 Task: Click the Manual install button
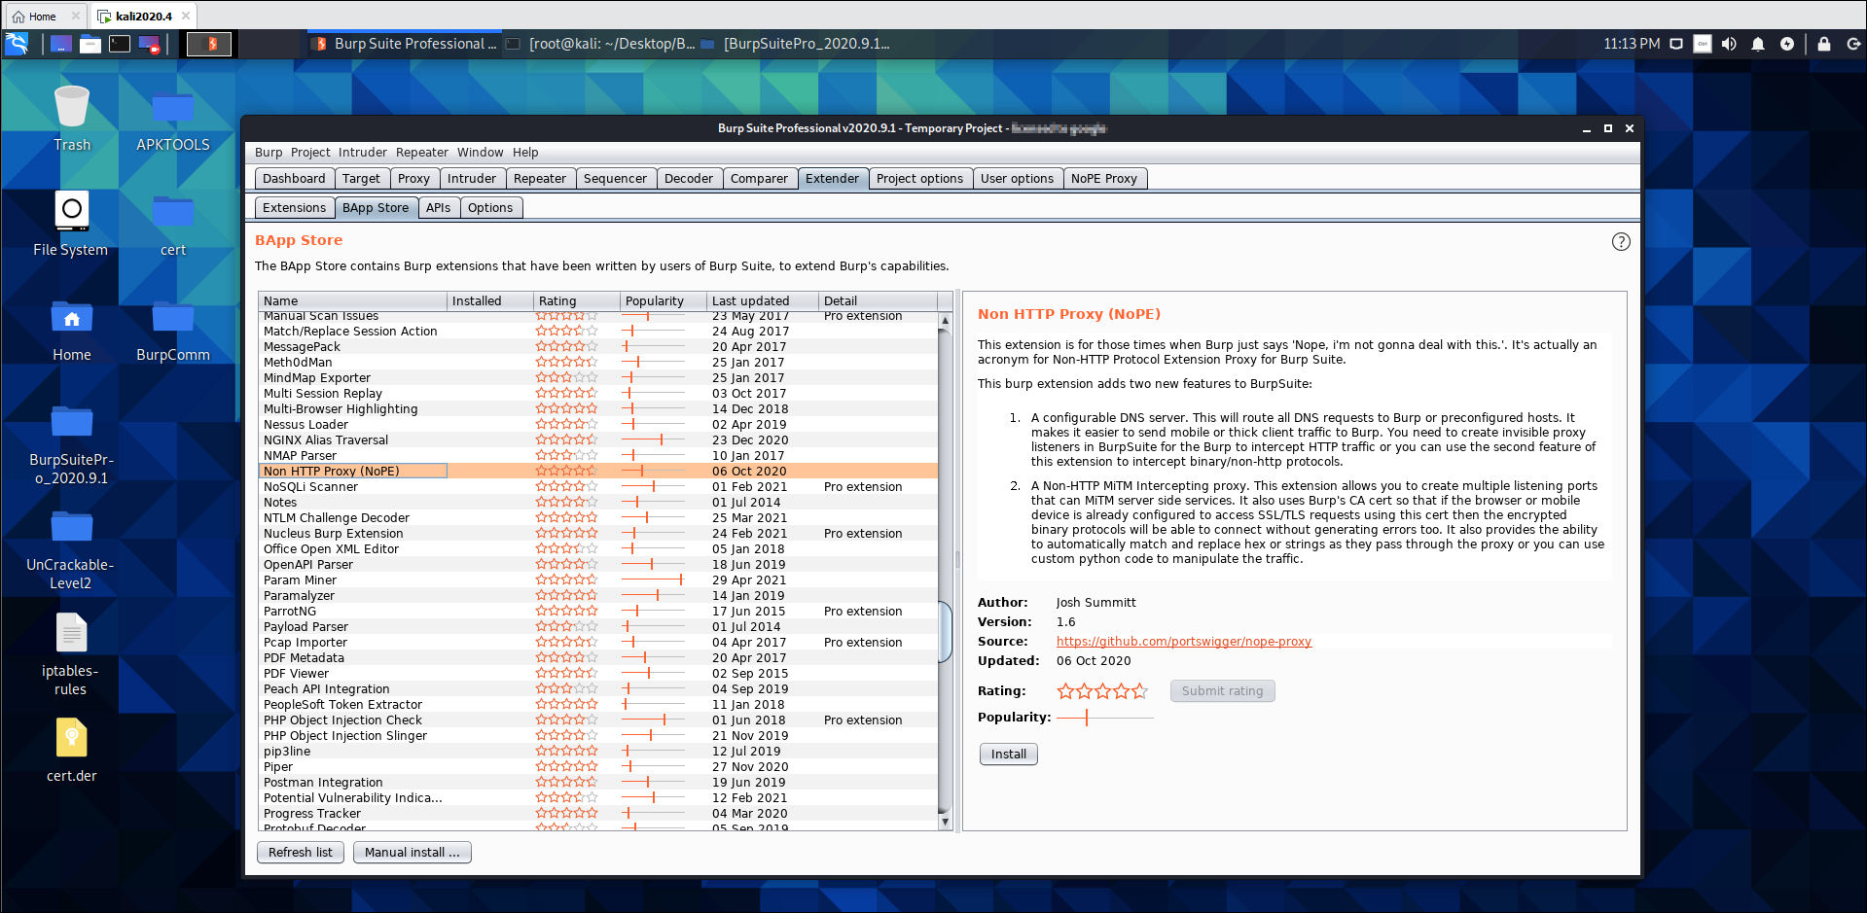pyautogui.click(x=413, y=853)
